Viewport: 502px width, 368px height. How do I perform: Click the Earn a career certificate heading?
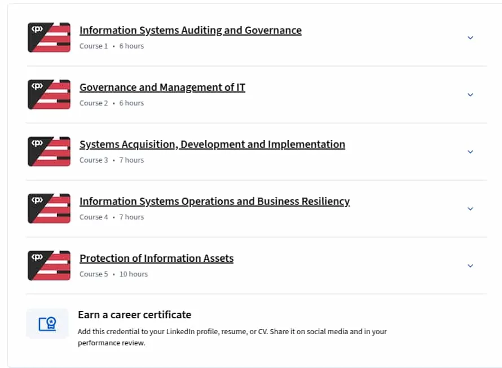coord(134,315)
